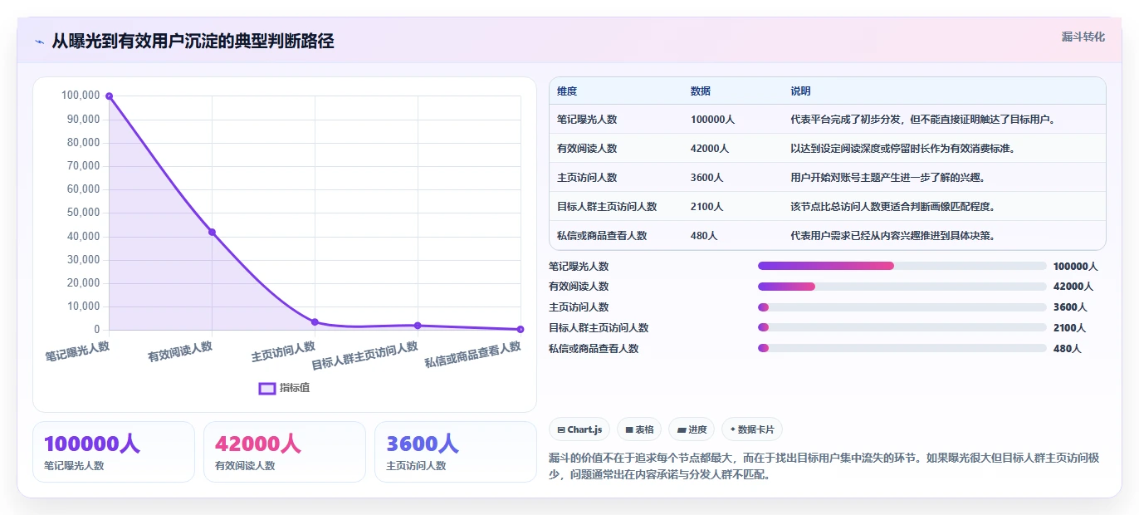The width and height of the screenshot is (1139, 515).
Task: Click the 维度 table column header
Action: click(567, 91)
